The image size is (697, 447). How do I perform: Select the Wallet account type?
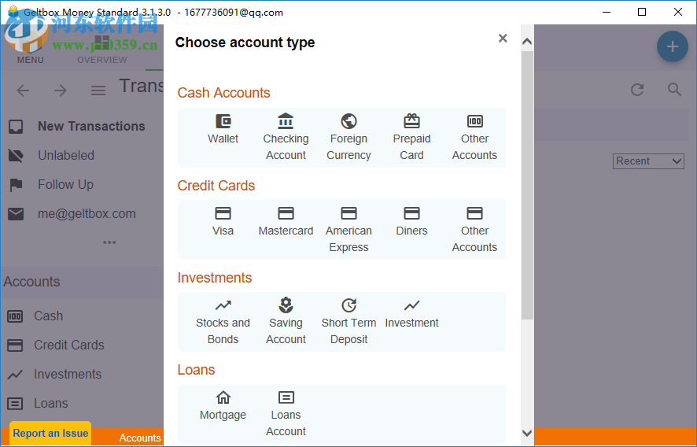(x=223, y=129)
